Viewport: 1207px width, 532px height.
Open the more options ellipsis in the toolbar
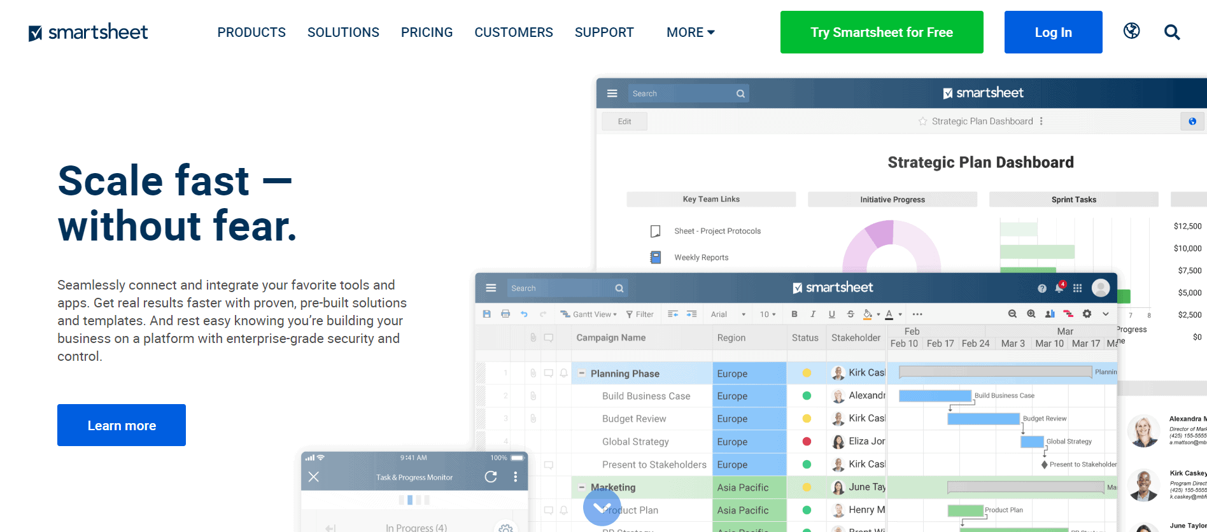(x=917, y=314)
